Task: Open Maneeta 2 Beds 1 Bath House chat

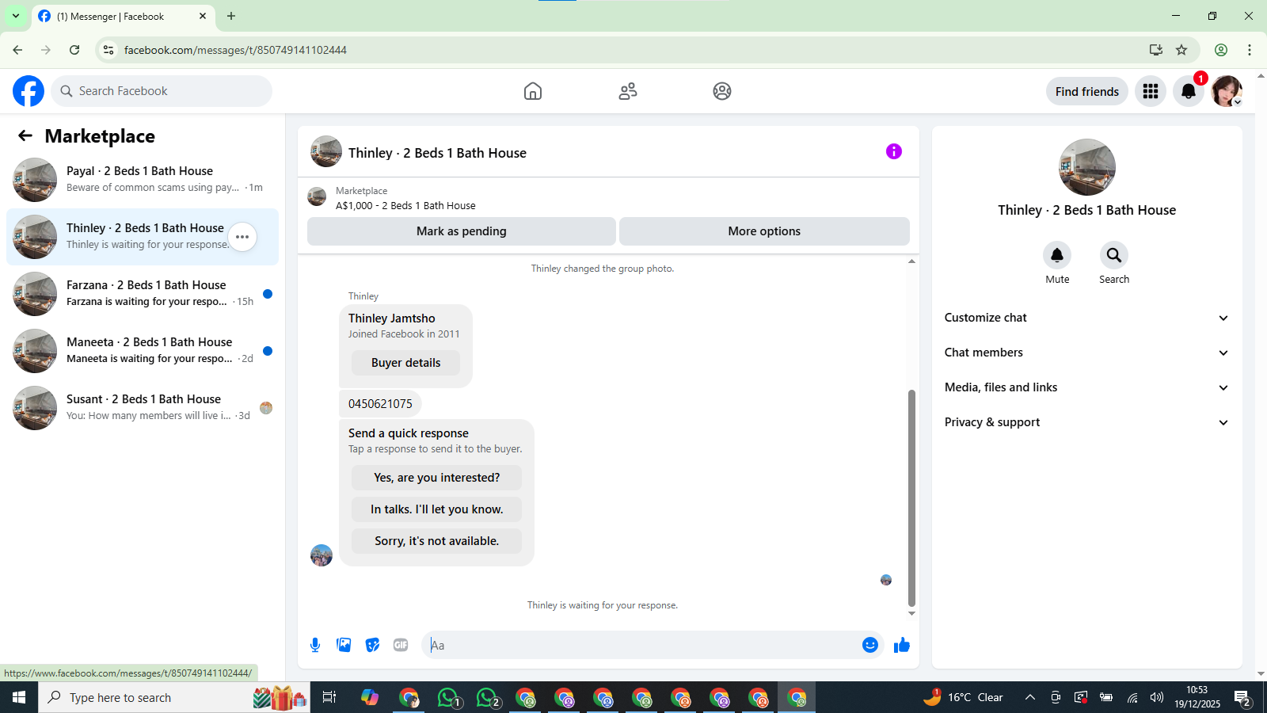Action: (x=143, y=351)
